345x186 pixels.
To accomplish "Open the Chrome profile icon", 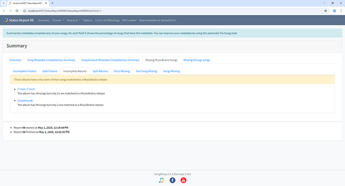I will coord(334,11).
